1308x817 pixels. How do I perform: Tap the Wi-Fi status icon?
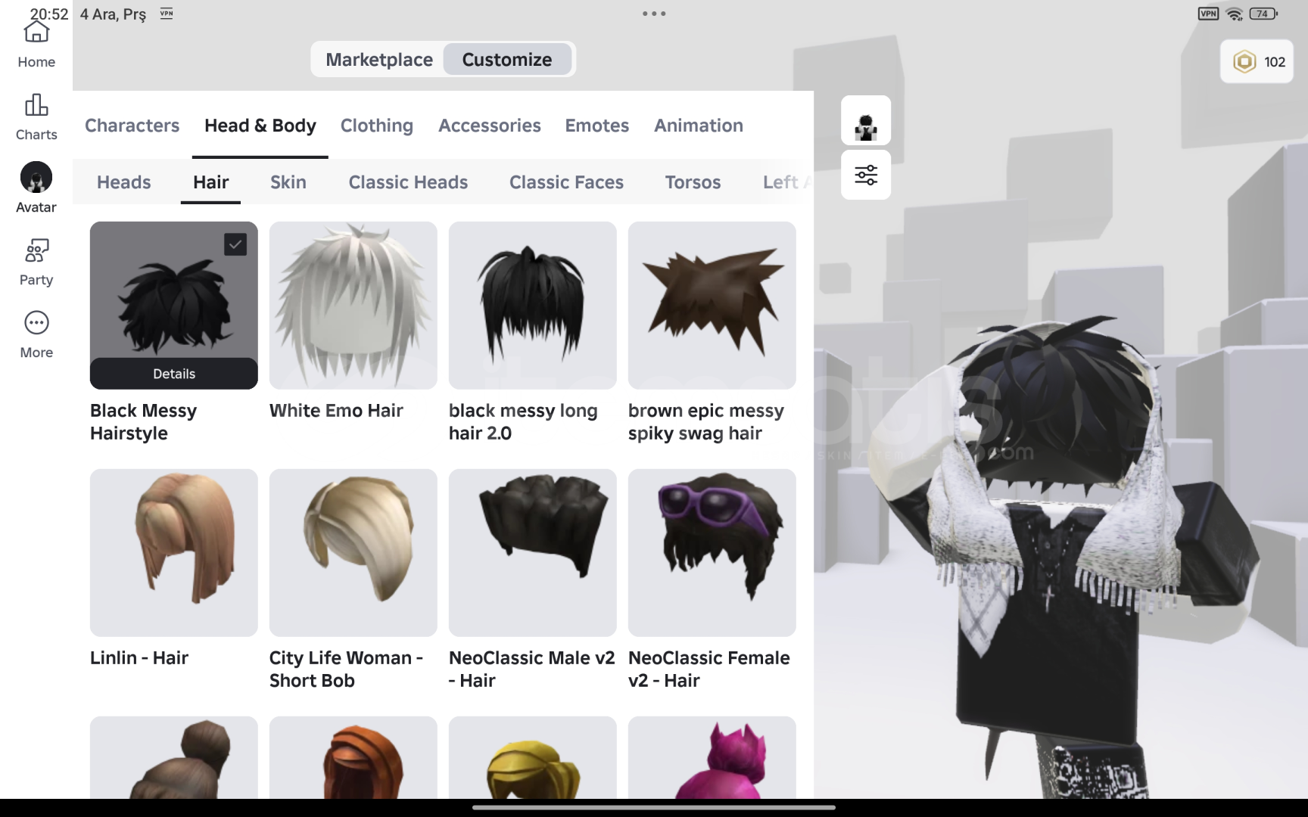coord(1235,14)
